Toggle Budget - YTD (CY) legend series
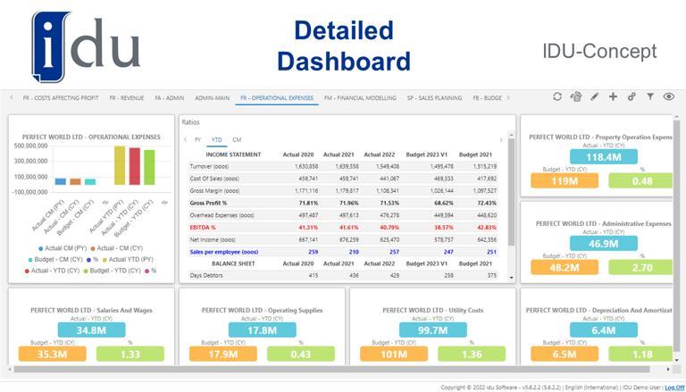 tap(112, 271)
